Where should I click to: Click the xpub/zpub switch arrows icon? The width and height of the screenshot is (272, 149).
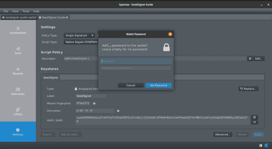(254, 122)
